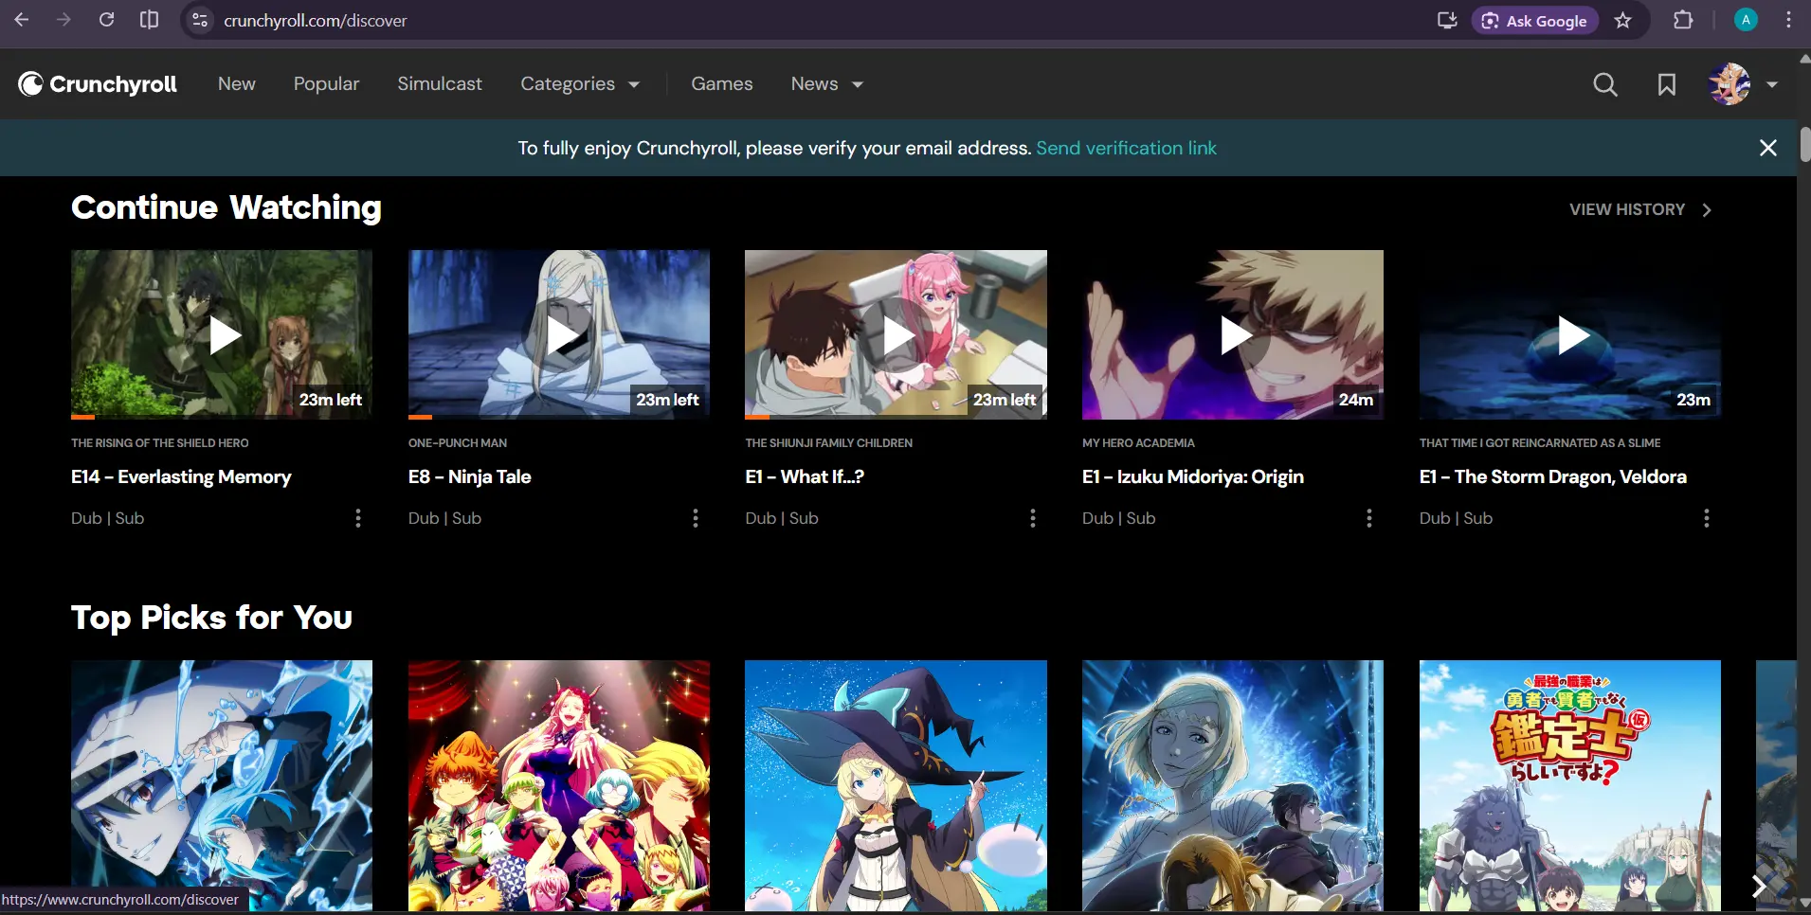Click title E8 - Ninja Tale
The image size is (1811, 915).
[469, 477]
